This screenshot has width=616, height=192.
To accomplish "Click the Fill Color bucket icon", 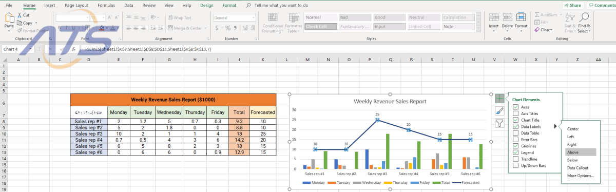I will 102,28.
